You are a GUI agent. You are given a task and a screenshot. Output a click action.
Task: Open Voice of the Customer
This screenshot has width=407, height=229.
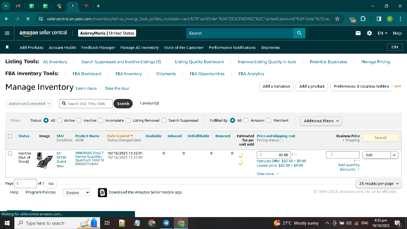coord(184,47)
